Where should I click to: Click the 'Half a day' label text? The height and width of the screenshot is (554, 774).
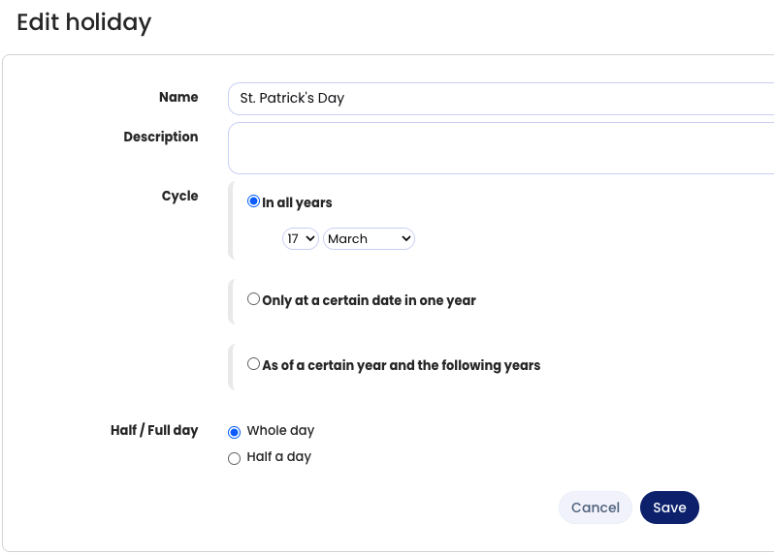coord(278,456)
